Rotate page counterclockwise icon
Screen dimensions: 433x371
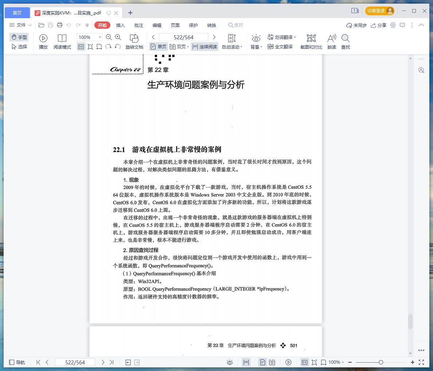[x=118, y=47]
